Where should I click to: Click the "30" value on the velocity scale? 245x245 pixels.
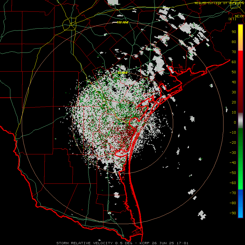234,92
